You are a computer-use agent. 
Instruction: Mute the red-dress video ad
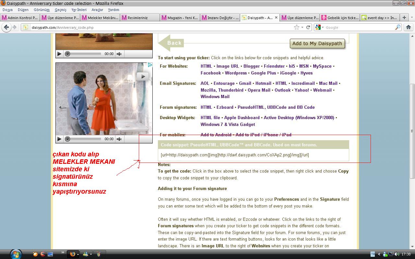click(x=119, y=139)
